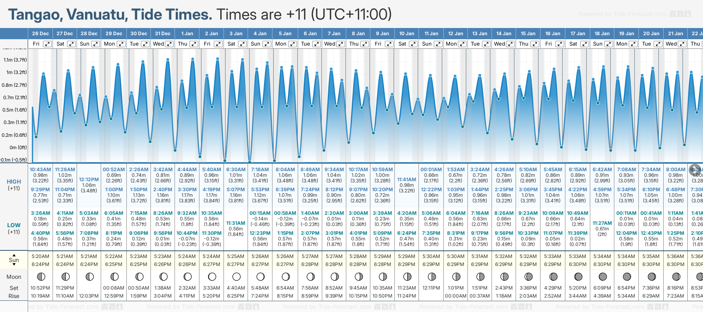Click the expand icon for Sat 10 Jan
This screenshot has width=703, height=312.
(413, 44)
